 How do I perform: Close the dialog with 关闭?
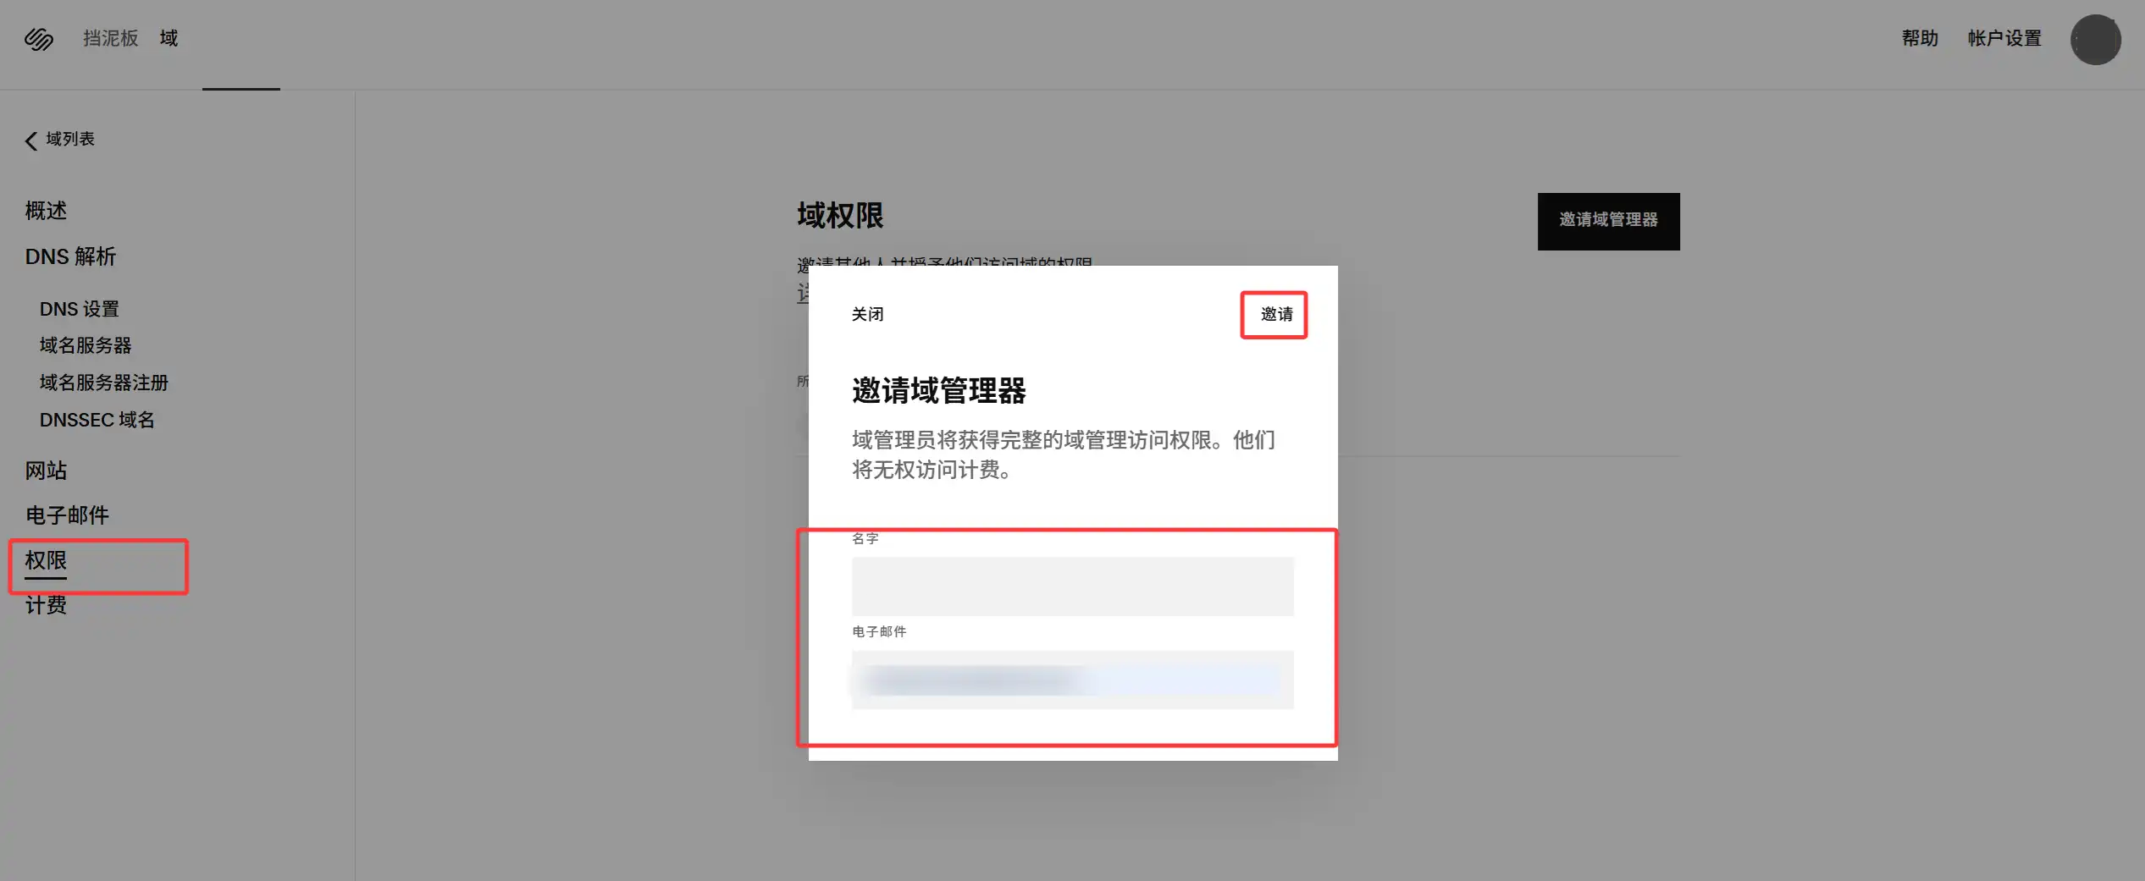coord(867,315)
